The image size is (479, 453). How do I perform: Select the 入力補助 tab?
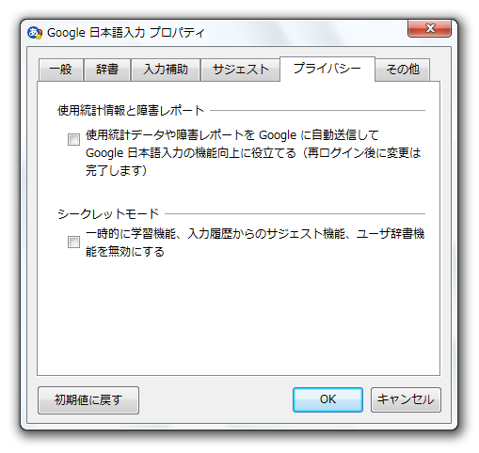pos(166,70)
